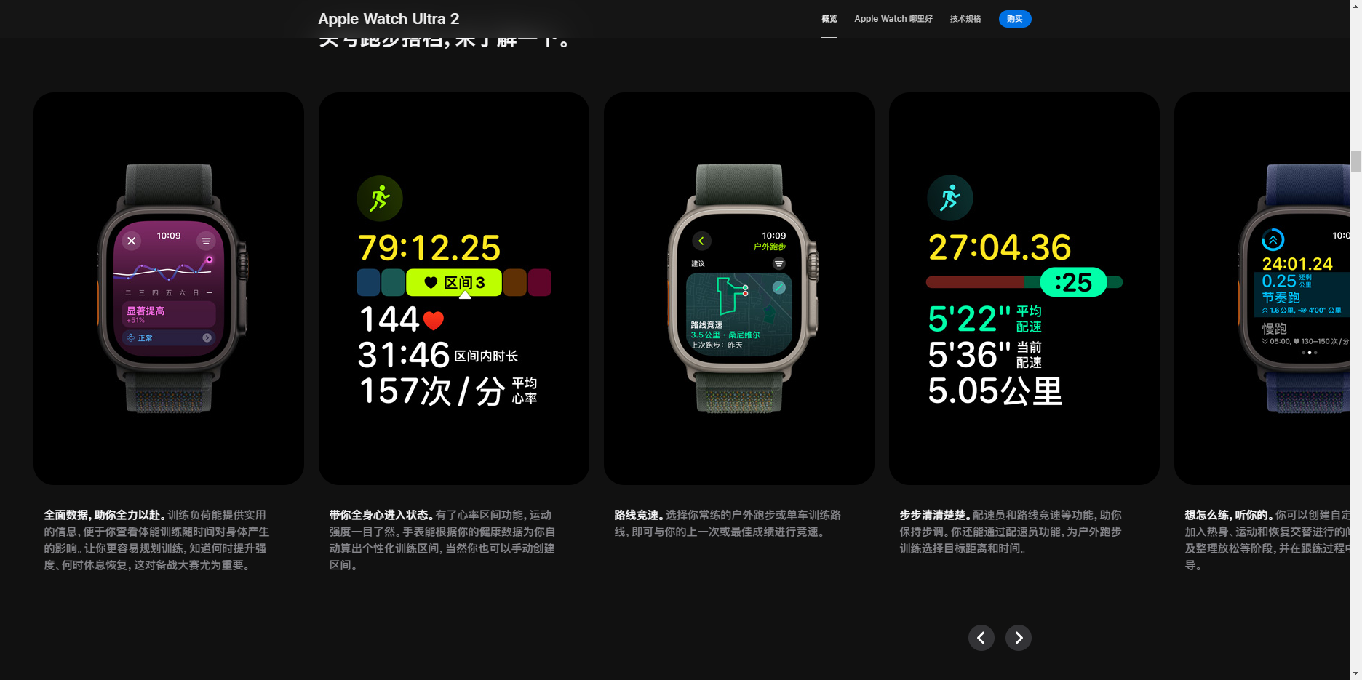
Task: Click the list filter icon on the first watch screen
Action: [x=206, y=241]
